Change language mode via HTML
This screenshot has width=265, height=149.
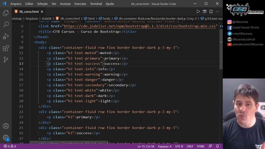pyautogui.click(x=200, y=146)
